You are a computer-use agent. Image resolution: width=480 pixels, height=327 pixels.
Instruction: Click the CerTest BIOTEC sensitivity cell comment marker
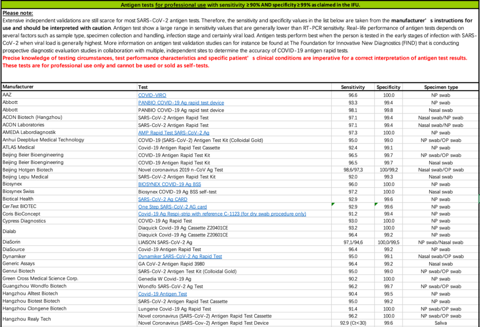point(333,204)
